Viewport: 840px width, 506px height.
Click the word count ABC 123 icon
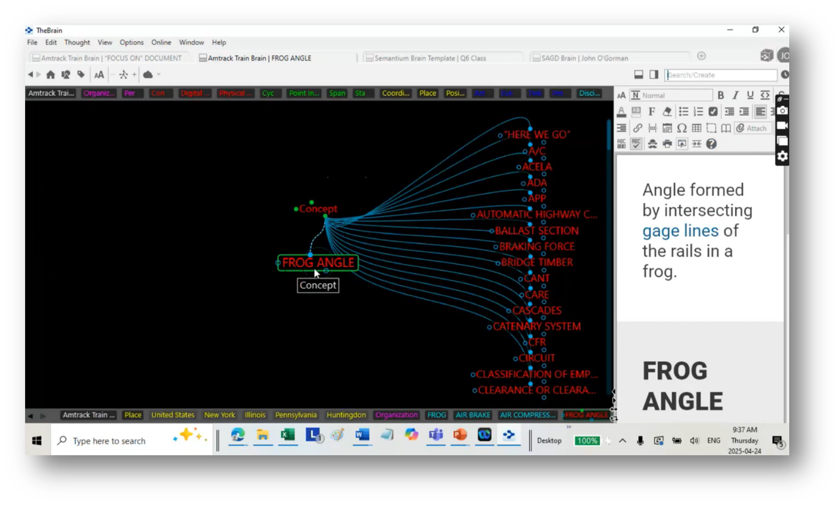pyautogui.click(x=621, y=144)
